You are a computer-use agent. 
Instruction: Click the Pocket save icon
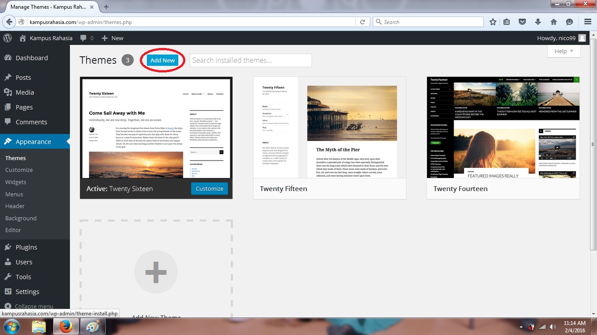tap(522, 22)
